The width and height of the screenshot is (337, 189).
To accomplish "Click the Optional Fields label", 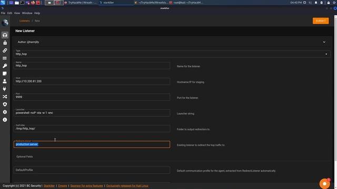I will 25,156.
